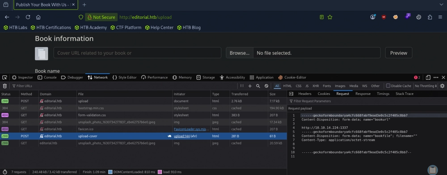Screen dimensions: 447x175
Task: Sort requests by the Transferred column header
Action: click(x=249, y=94)
